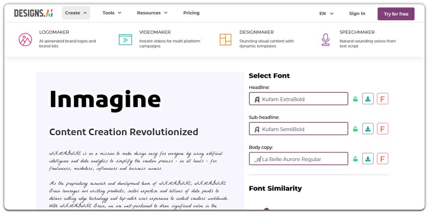Toggle the lock for Sub-headline font
The width and height of the screenshot is (429, 214).
(x=355, y=129)
